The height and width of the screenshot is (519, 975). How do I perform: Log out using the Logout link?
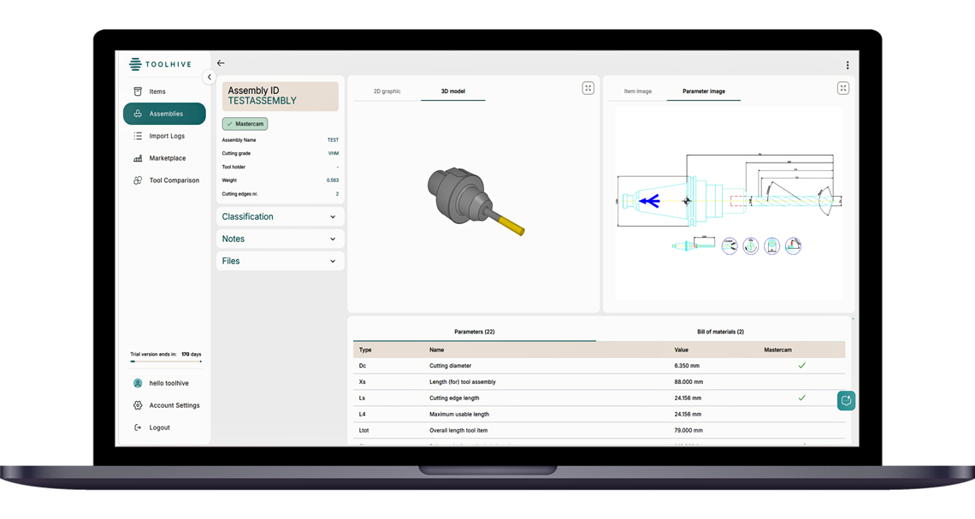coord(159,428)
